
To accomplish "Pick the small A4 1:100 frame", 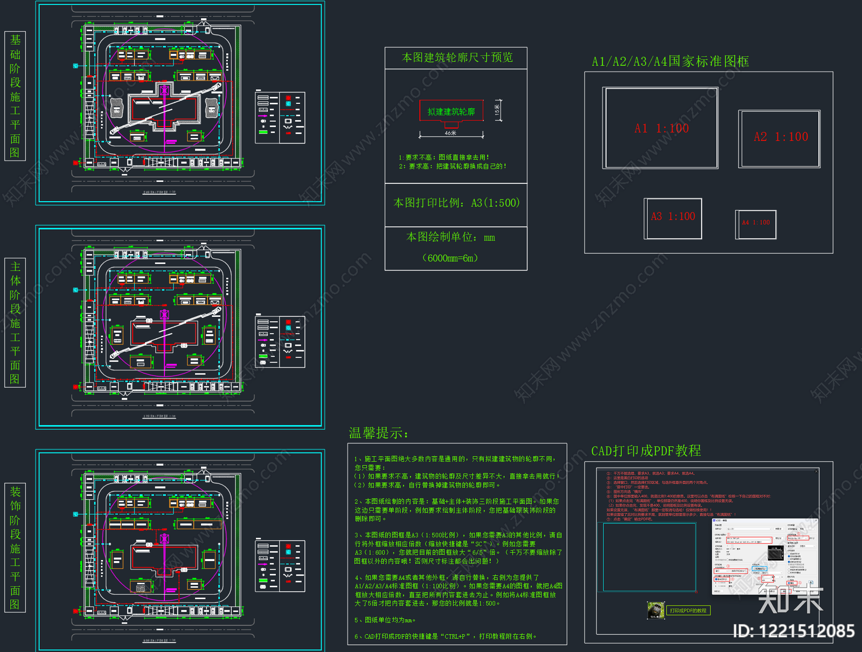I will click(x=756, y=224).
